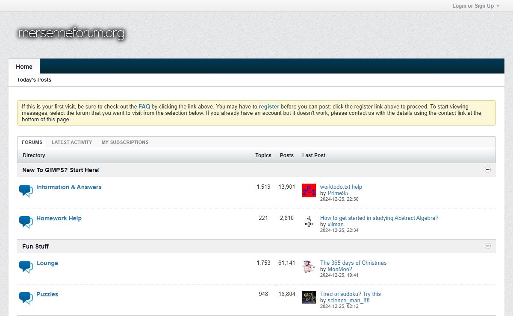Click Prime95's red avatar image
513x316 pixels.
click(x=309, y=190)
